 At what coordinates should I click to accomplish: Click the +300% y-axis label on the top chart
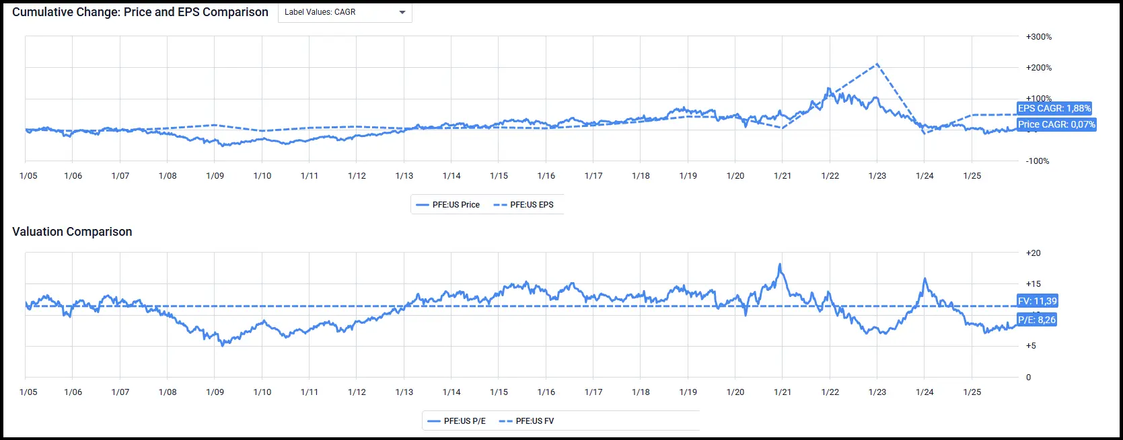tap(1038, 37)
